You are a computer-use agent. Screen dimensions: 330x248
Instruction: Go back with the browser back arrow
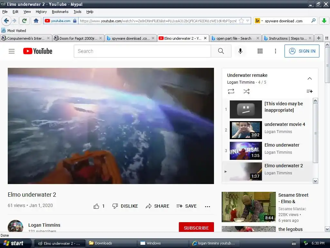(6, 21)
